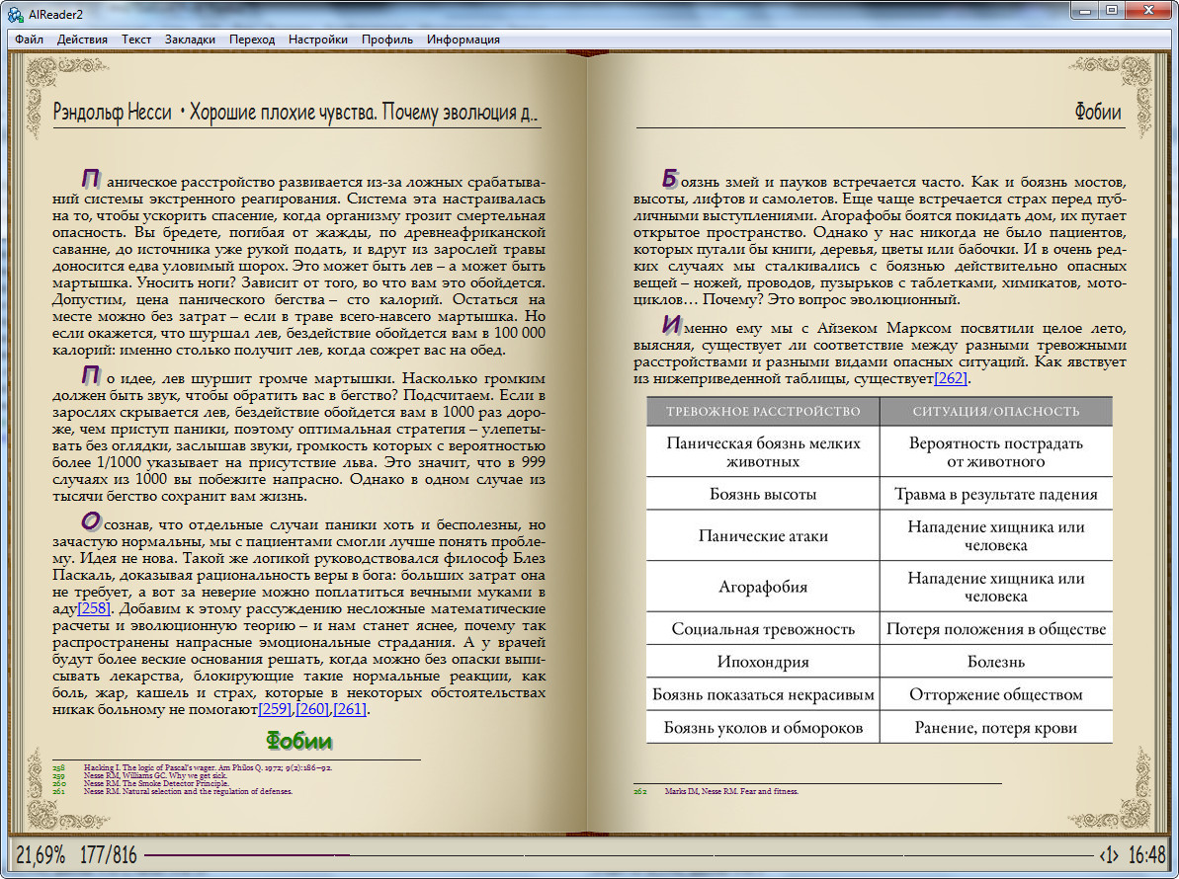Click table cell Ипохондрия
This screenshot has height=879, width=1179.
point(763,662)
